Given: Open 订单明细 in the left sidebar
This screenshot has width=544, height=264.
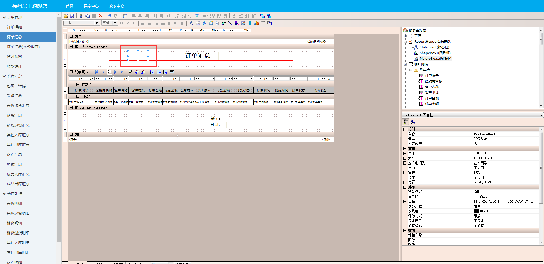Looking at the screenshot, I should click(14, 27).
